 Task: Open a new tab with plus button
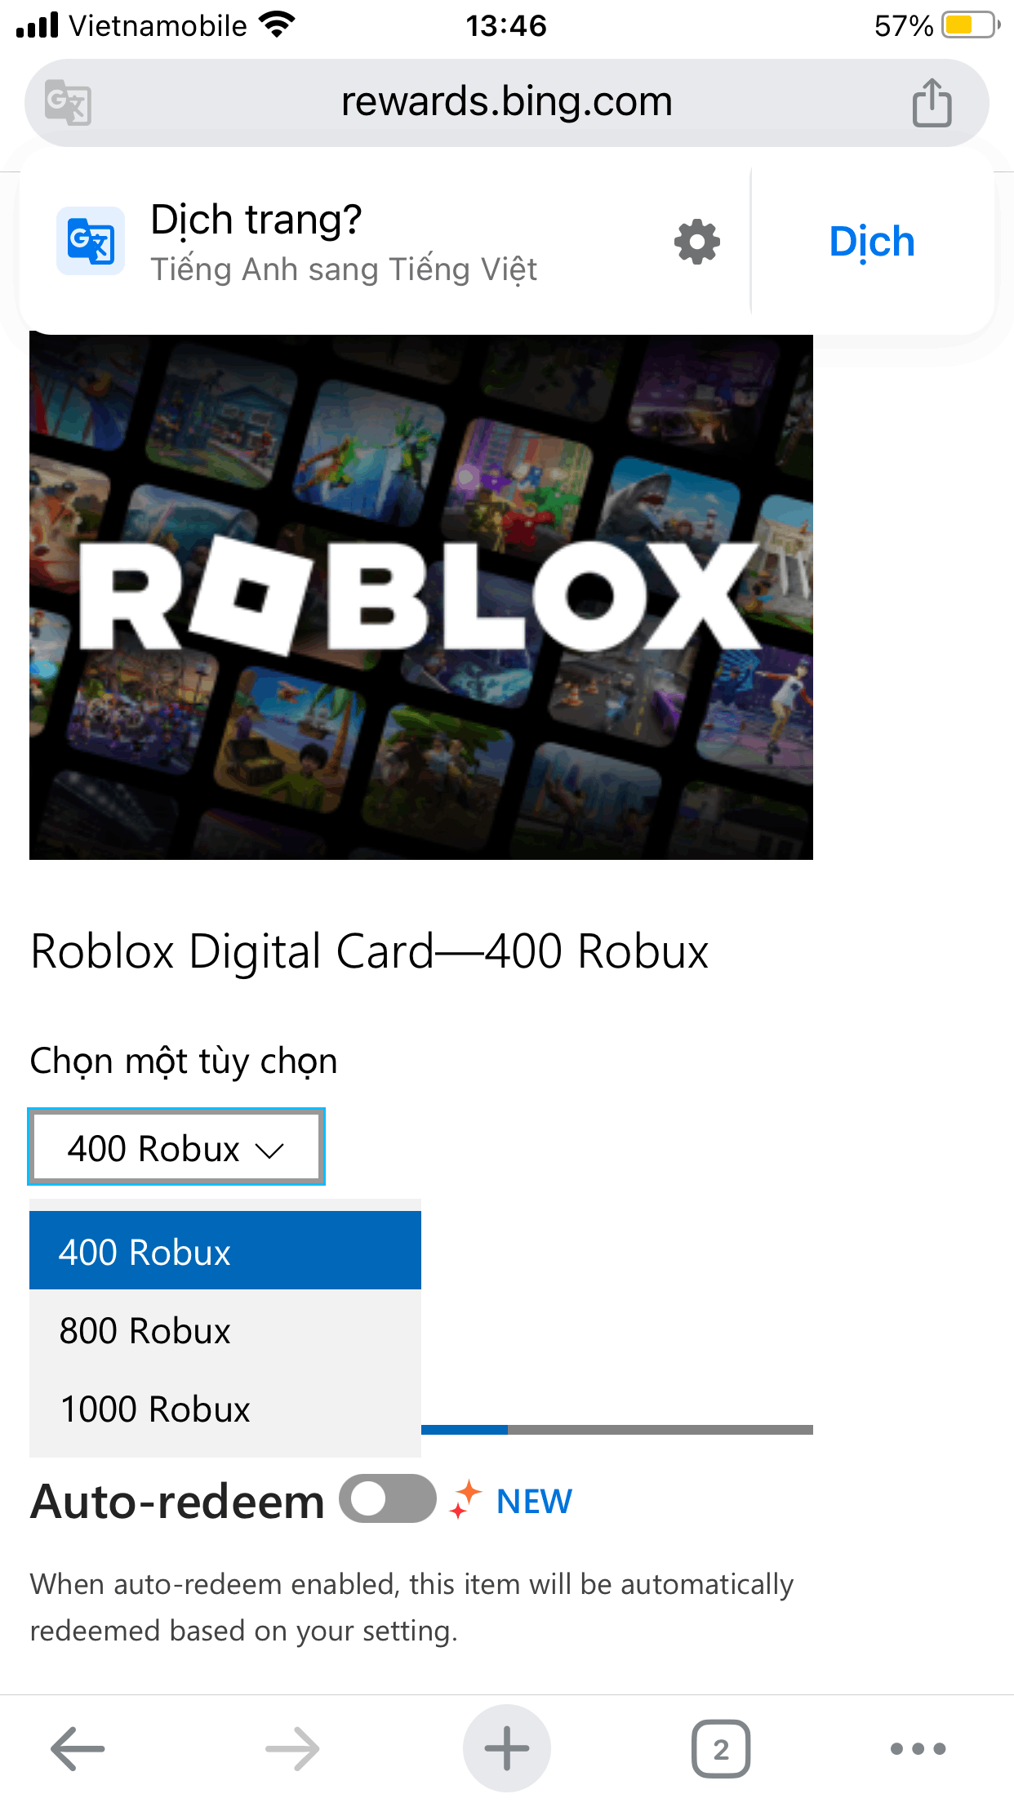coord(506,1748)
